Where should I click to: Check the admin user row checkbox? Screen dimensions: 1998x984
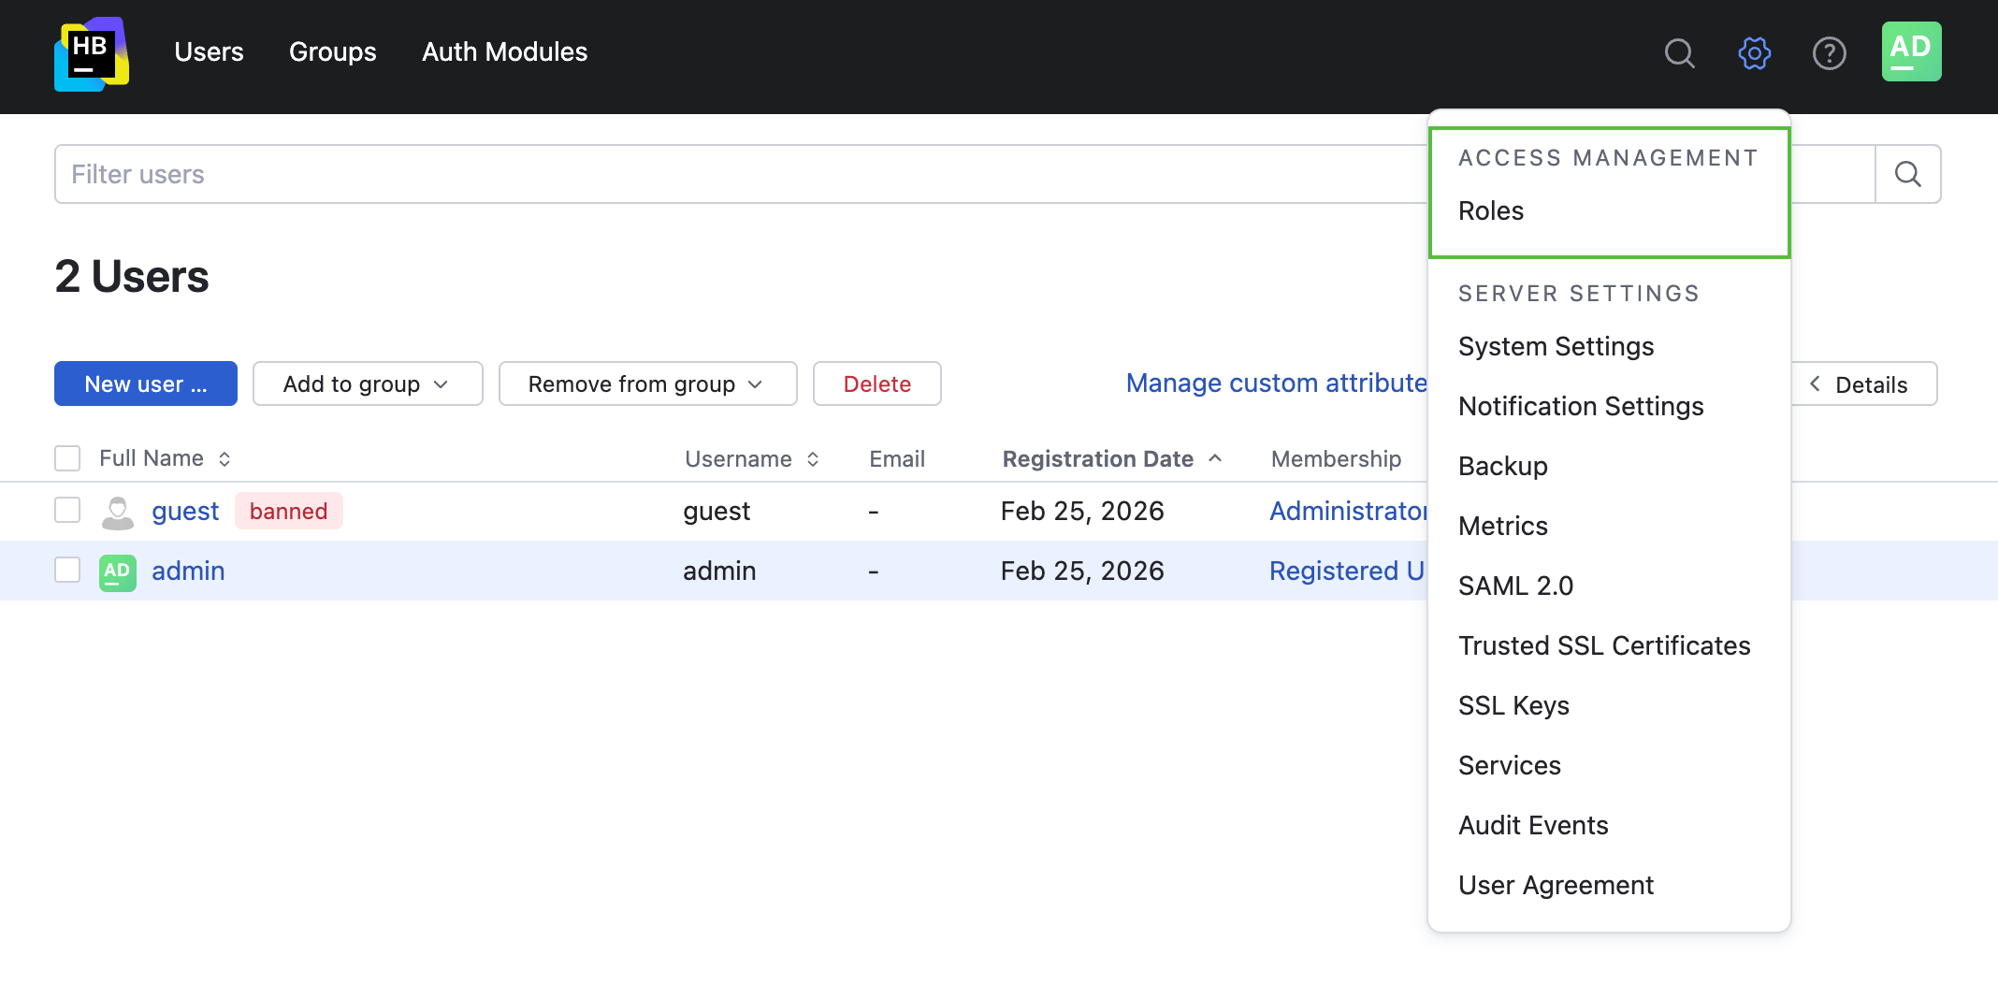click(x=67, y=571)
